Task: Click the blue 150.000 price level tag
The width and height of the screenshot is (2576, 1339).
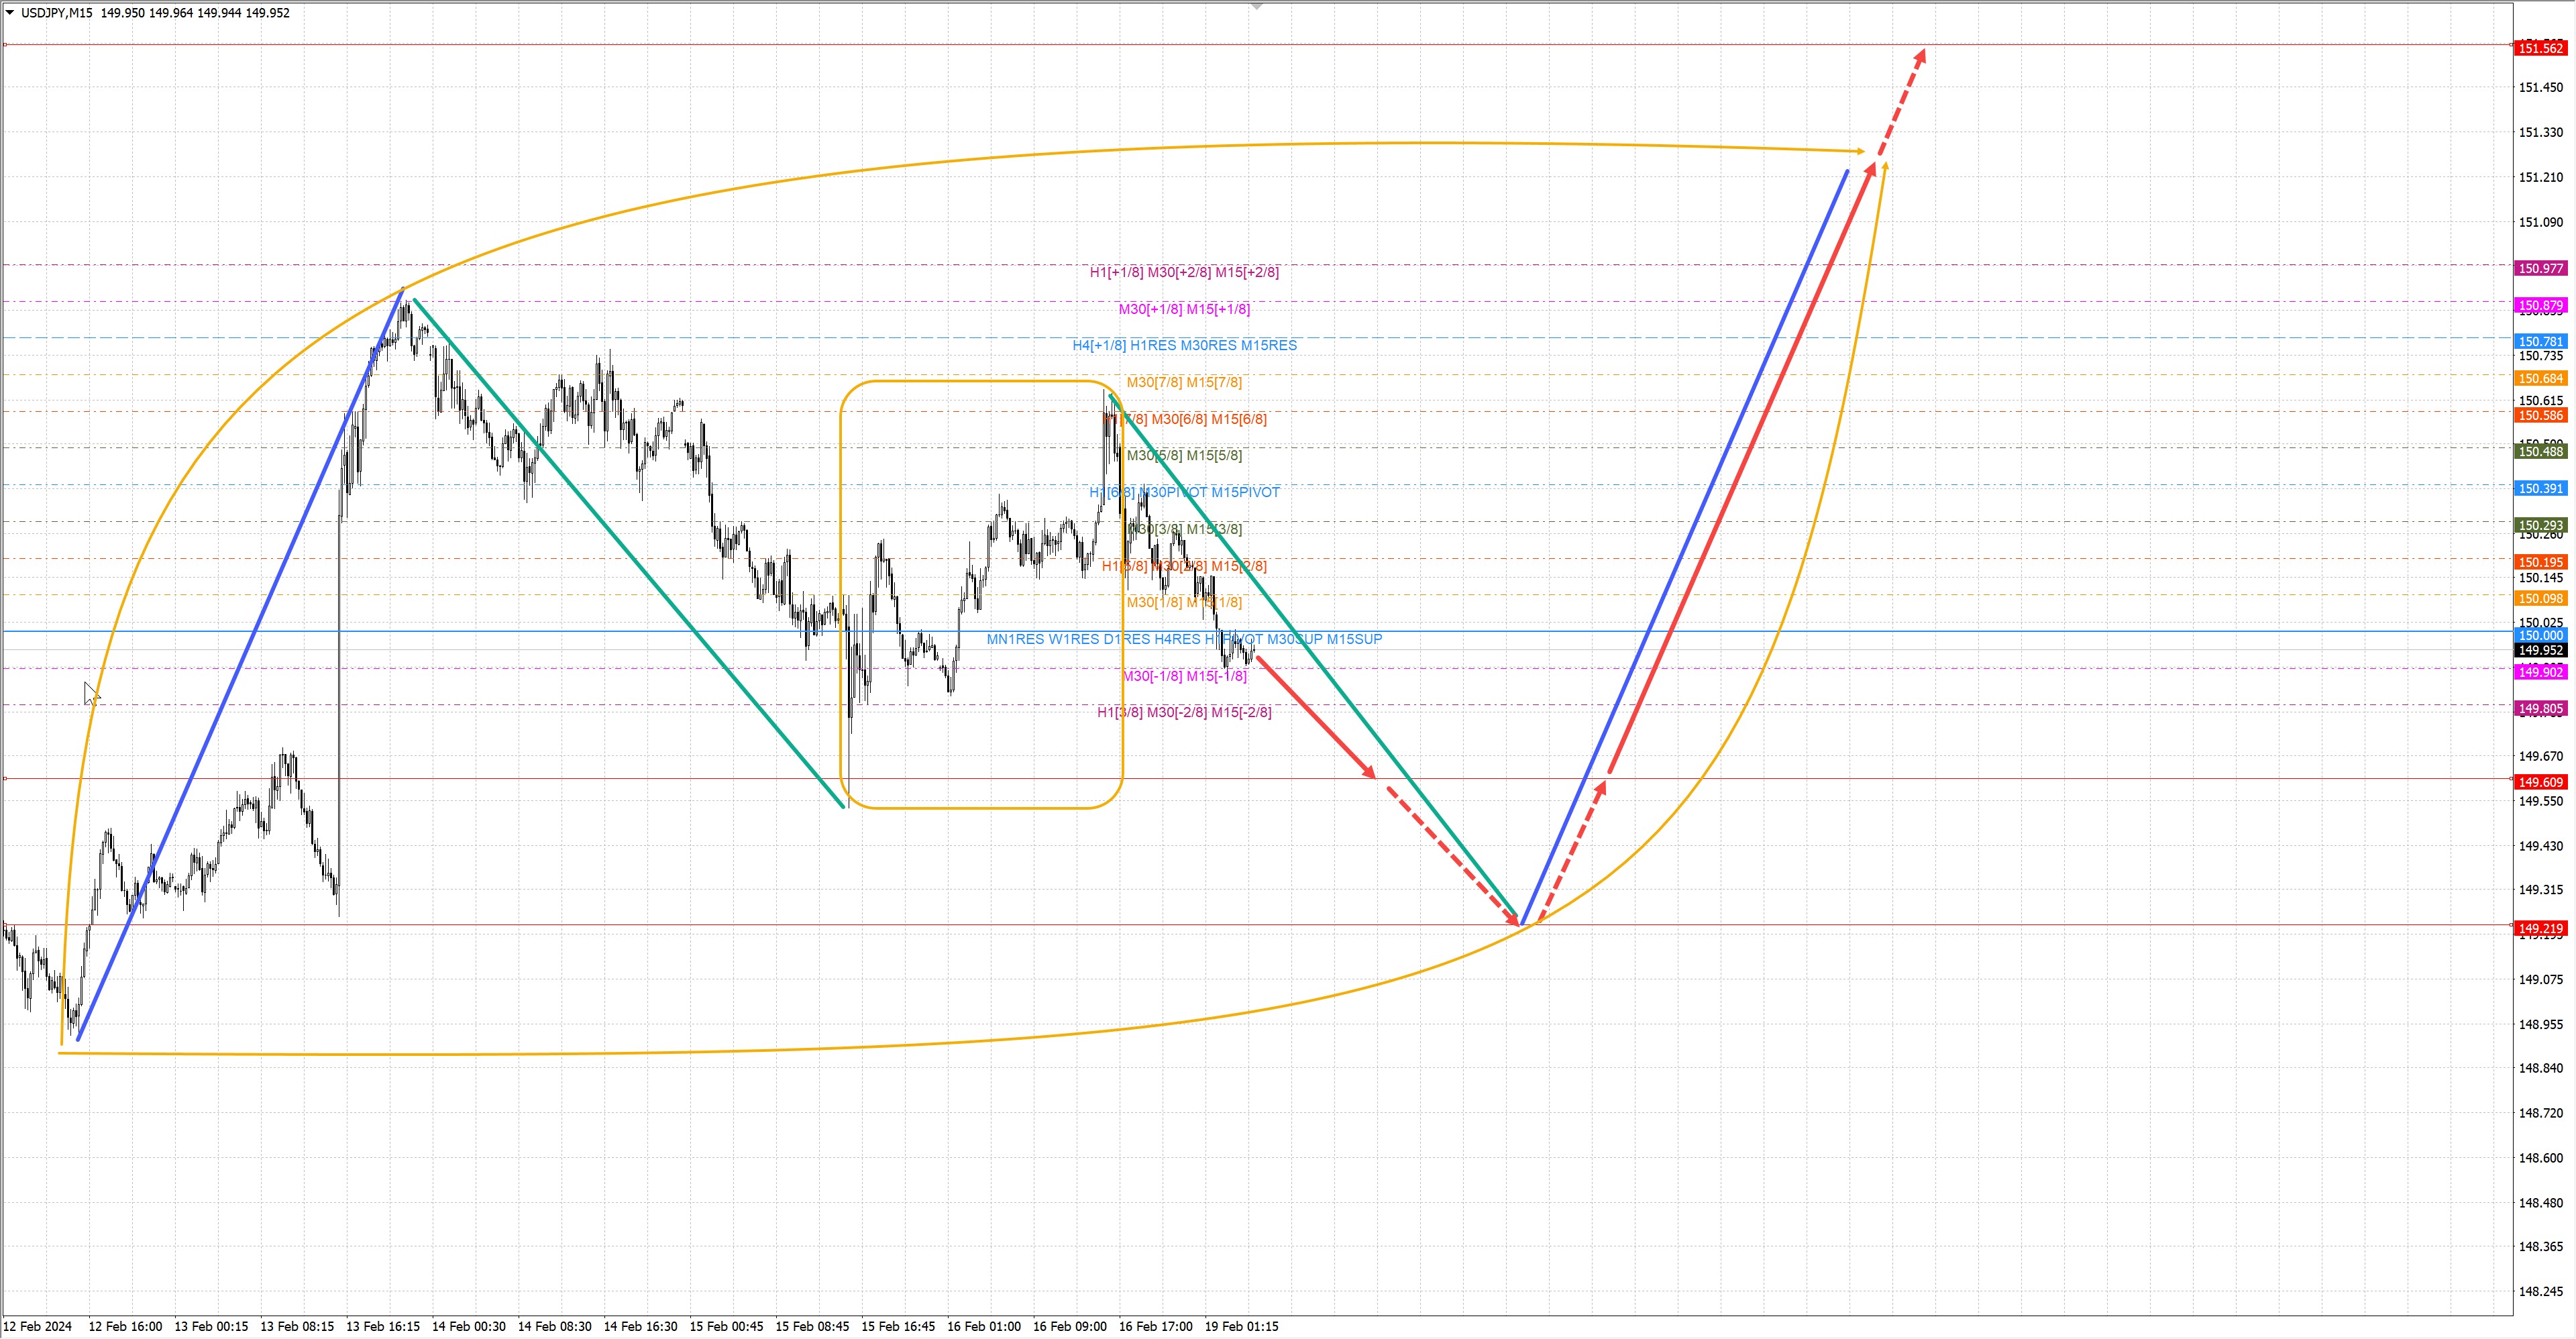Action: tap(2540, 635)
